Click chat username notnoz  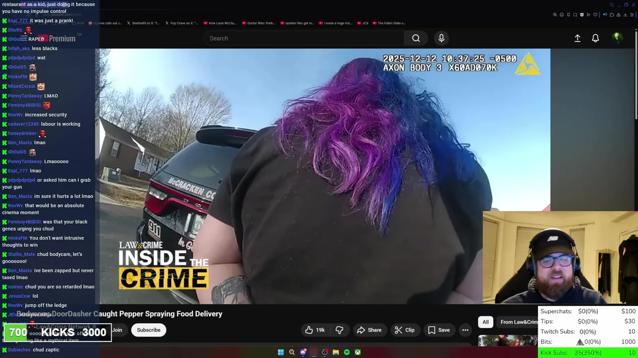tap(15, 287)
